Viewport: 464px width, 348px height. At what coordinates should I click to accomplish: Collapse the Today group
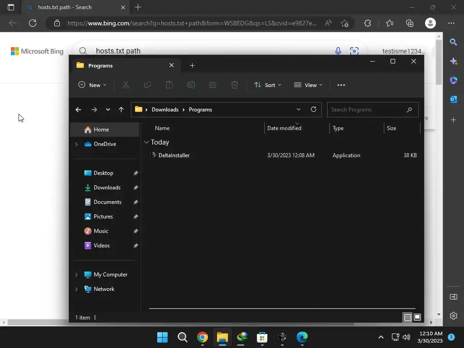(146, 142)
